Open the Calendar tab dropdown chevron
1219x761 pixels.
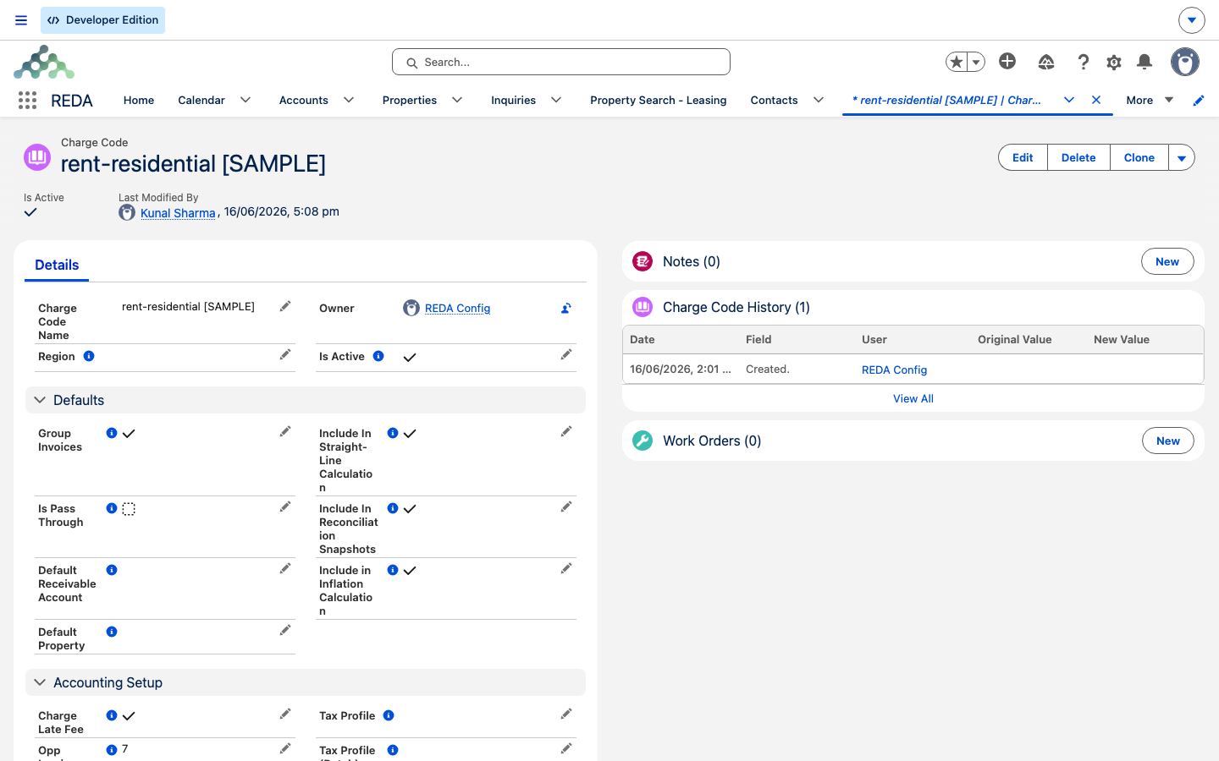(245, 100)
